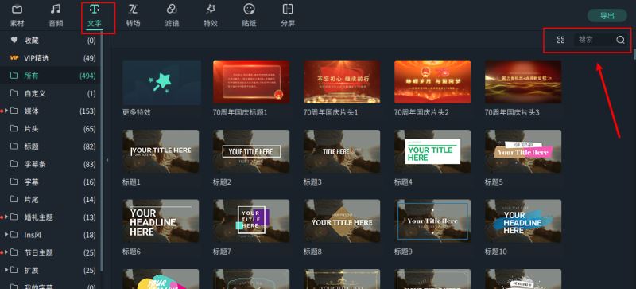Click the (82) count beside 标题
This screenshot has width=636, height=289.
pyautogui.click(x=90, y=146)
